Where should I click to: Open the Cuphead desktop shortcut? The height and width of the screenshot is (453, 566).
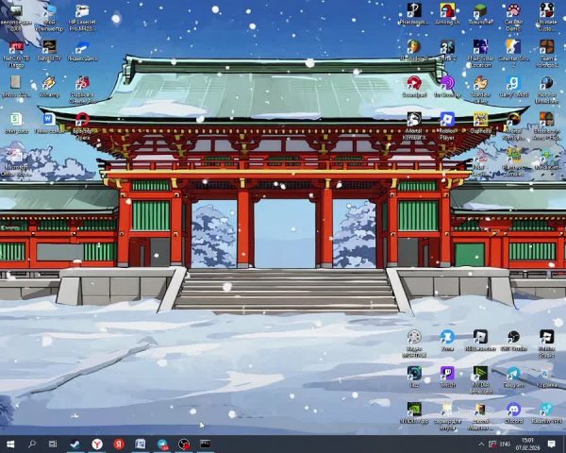click(480, 123)
